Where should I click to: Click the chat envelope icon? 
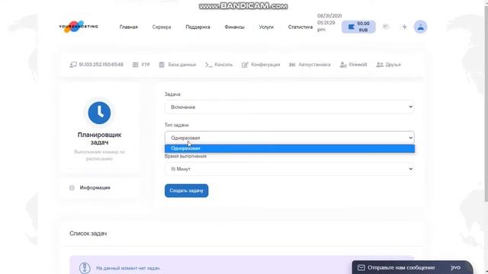tap(361, 267)
